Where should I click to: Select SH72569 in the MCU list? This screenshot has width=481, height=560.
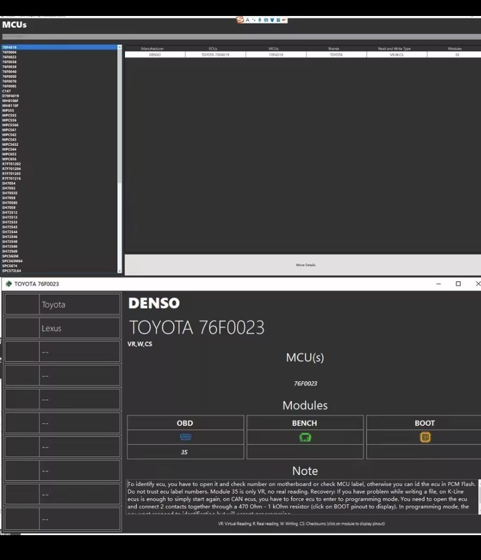click(9, 251)
